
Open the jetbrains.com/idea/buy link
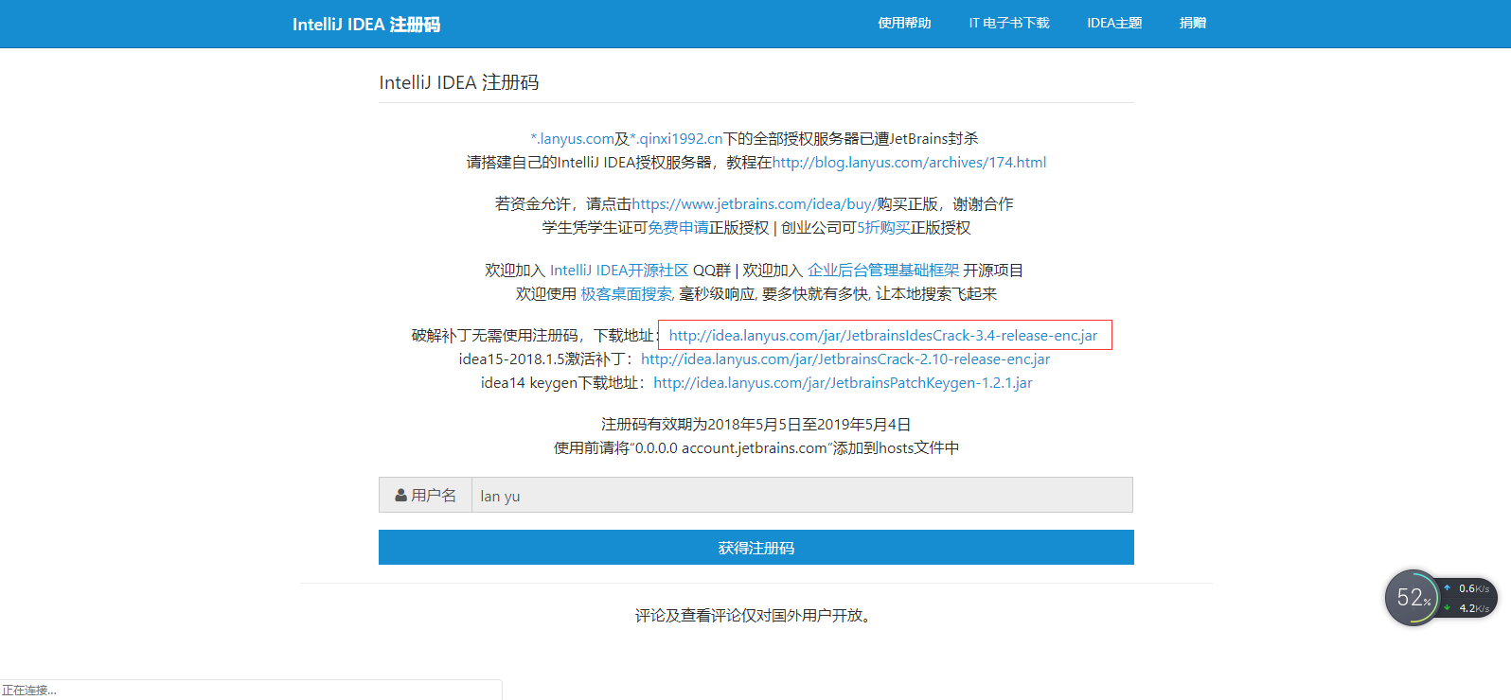coord(754,203)
